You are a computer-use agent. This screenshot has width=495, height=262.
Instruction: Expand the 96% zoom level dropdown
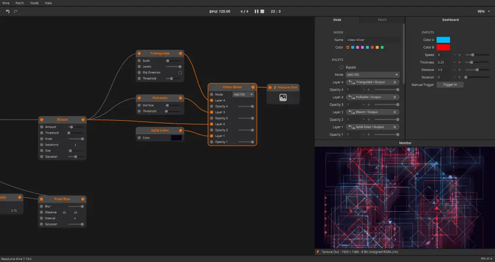pos(482,11)
